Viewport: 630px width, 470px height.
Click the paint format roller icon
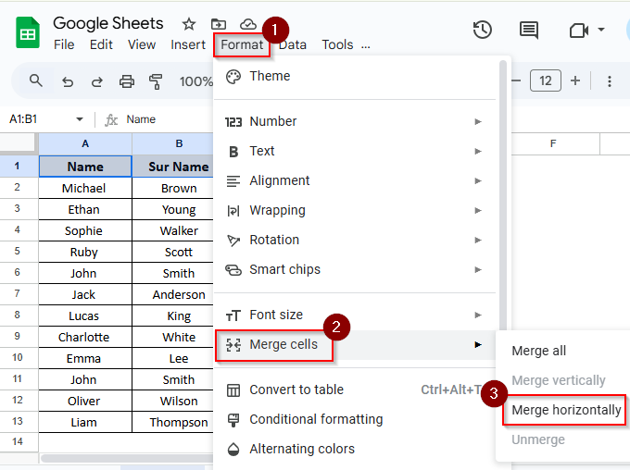coord(156,81)
